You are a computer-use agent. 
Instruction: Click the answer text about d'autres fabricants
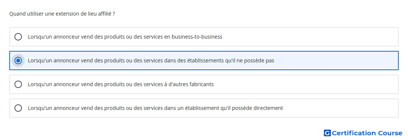coord(121,84)
